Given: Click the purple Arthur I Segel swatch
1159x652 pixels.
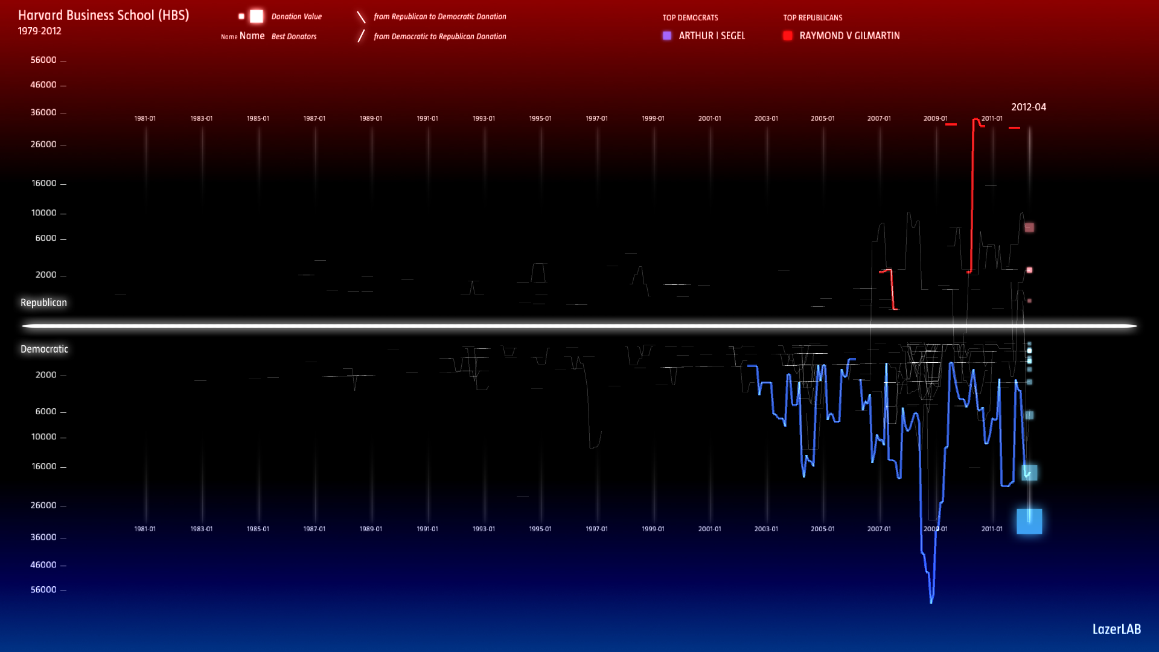Looking at the screenshot, I should (667, 36).
